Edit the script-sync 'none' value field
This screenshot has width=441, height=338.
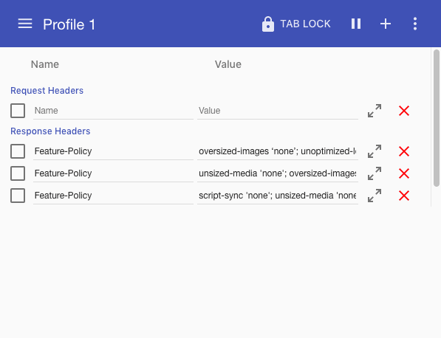pos(278,196)
